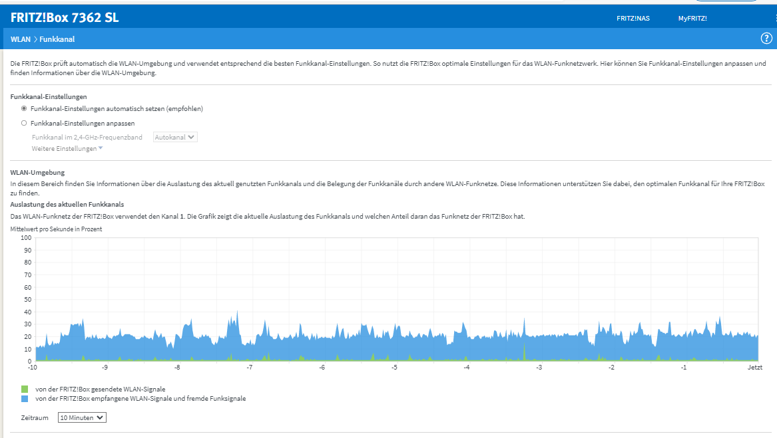Click the Funkkanal-Einstellungen heading

click(x=49, y=96)
